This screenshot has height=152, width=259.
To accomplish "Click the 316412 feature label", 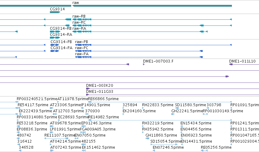I will 24,141.
